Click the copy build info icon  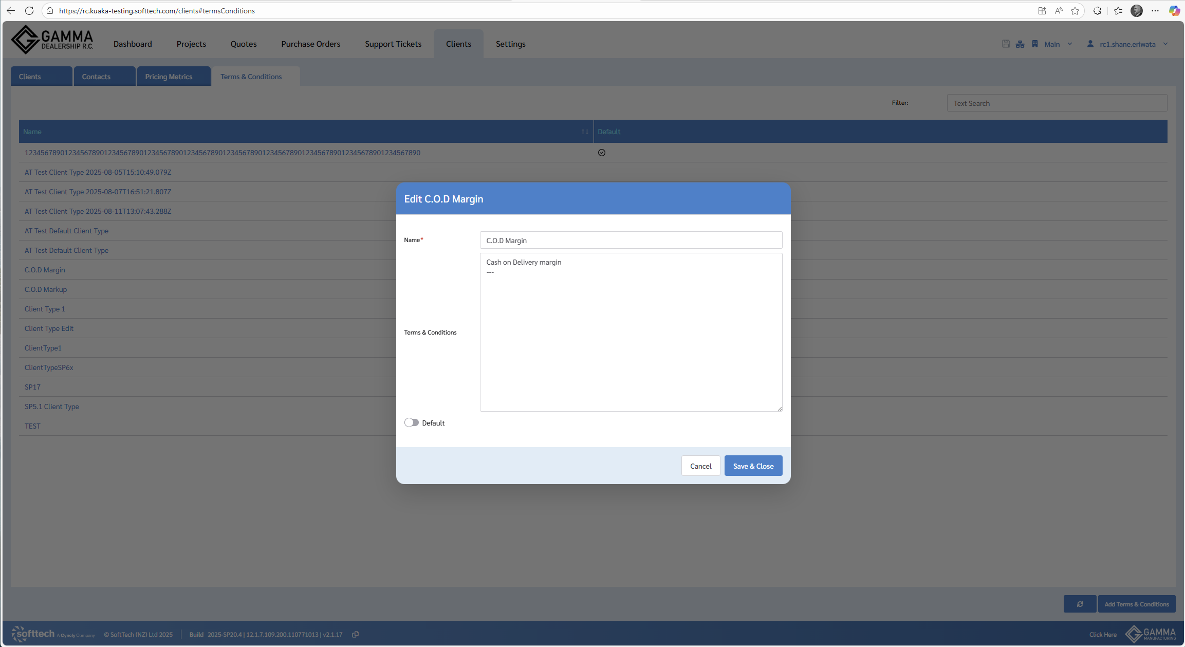[x=355, y=634]
